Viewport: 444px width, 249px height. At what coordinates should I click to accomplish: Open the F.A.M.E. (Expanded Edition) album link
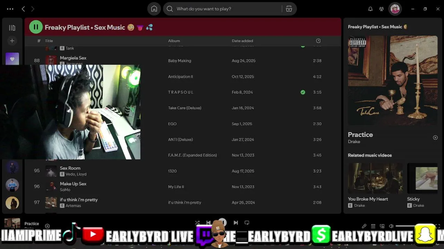pos(193,155)
